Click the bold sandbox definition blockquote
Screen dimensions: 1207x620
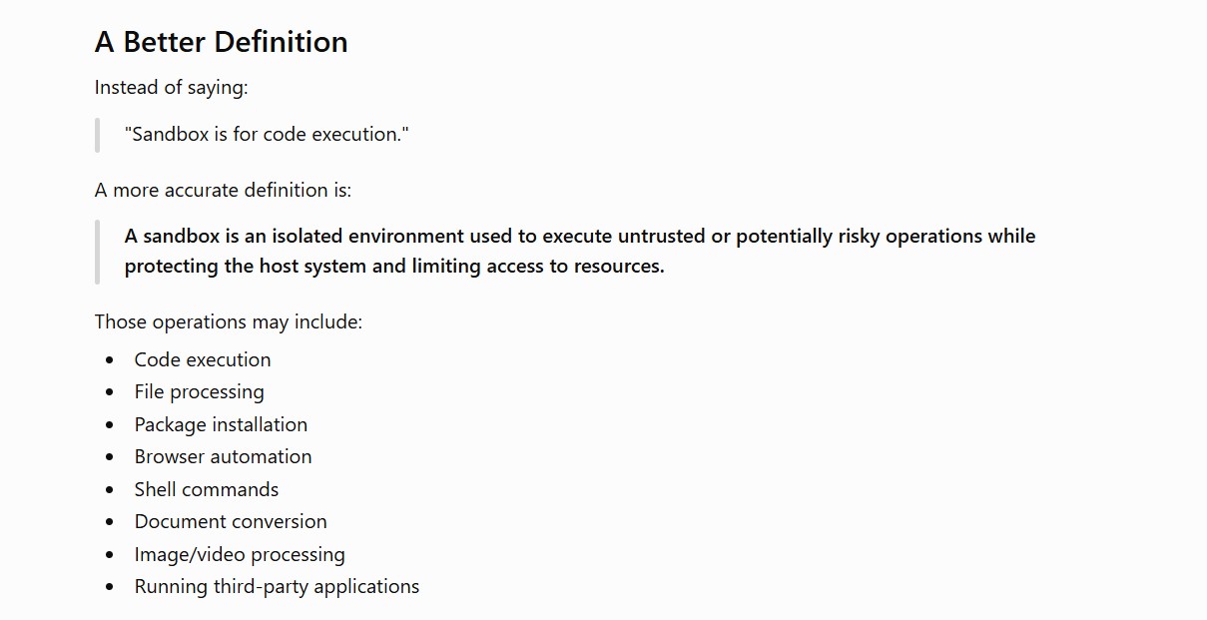tap(580, 252)
